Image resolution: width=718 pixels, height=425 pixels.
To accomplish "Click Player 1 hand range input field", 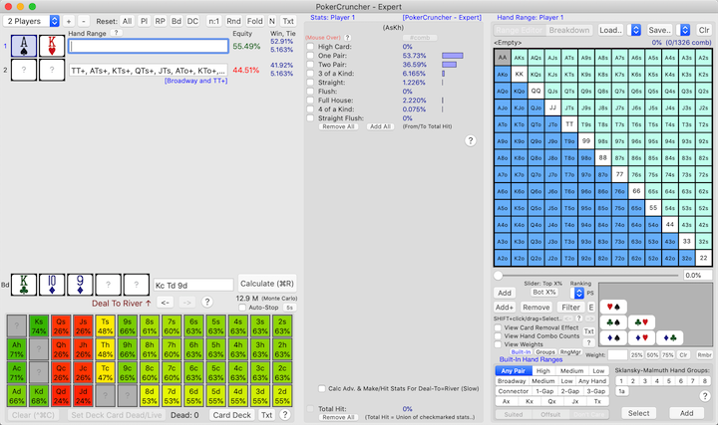I will click(149, 46).
